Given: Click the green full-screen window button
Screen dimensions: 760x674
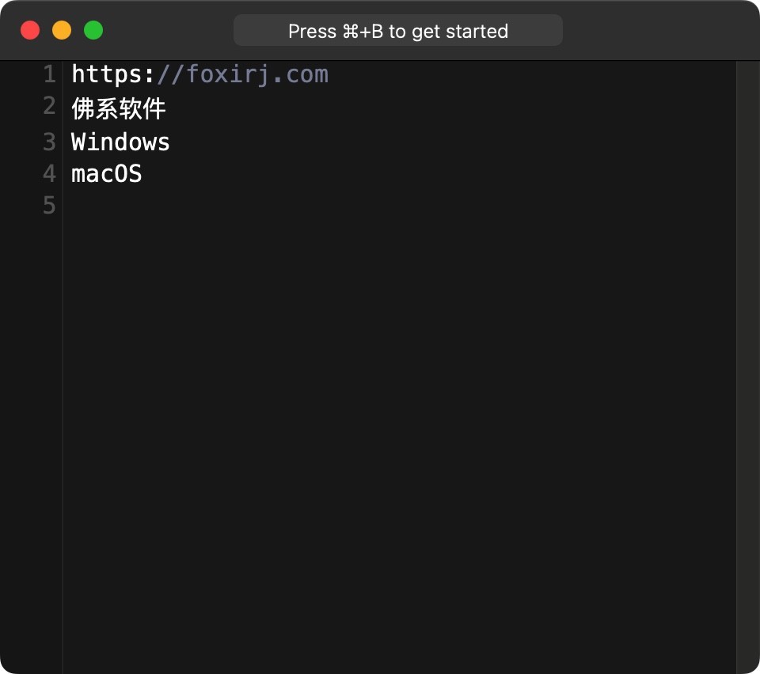Looking at the screenshot, I should (x=93, y=31).
